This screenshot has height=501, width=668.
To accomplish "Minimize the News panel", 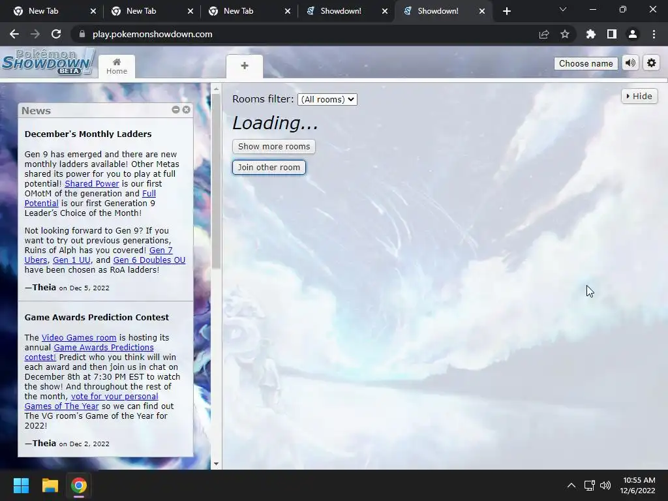I will pyautogui.click(x=175, y=110).
